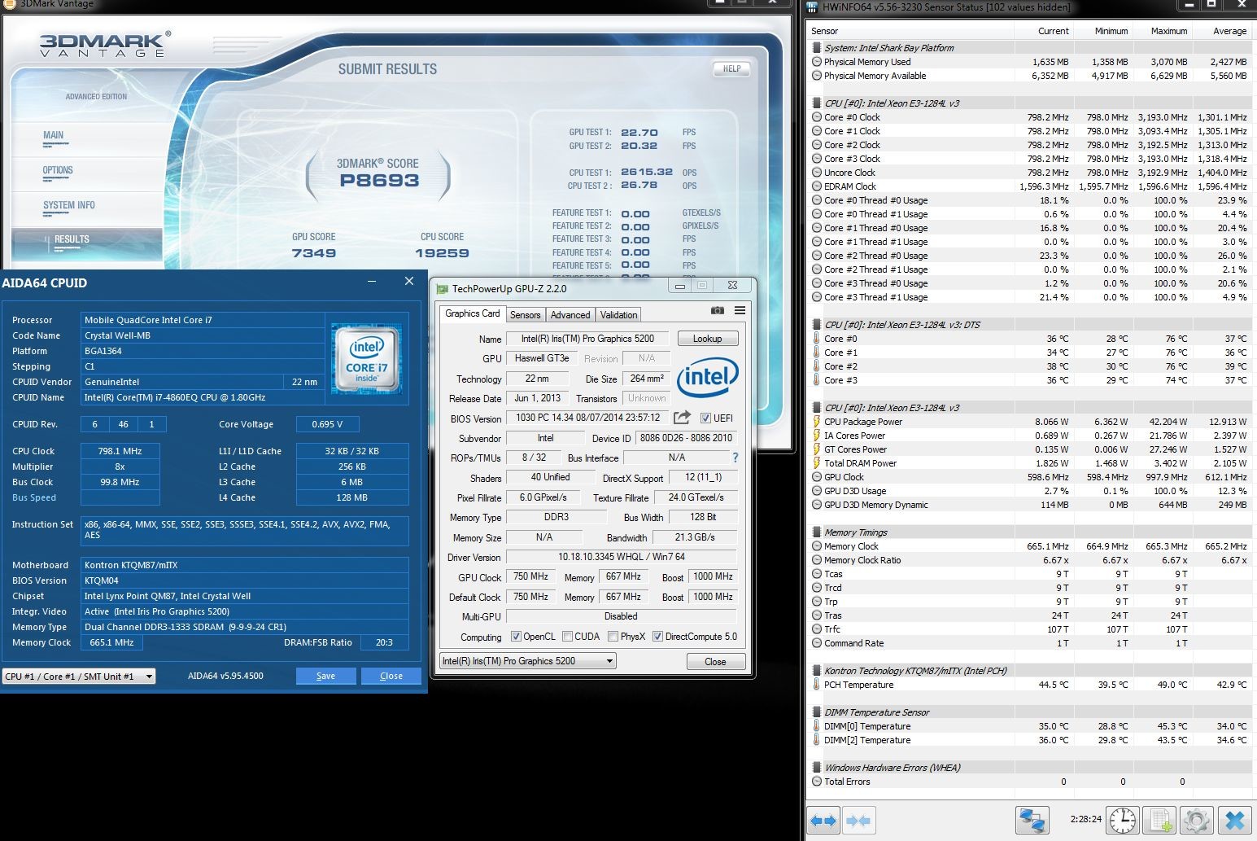The width and height of the screenshot is (1257, 841).
Task: Switch to the GPU-Z Sensors tab
Action: coord(525,315)
